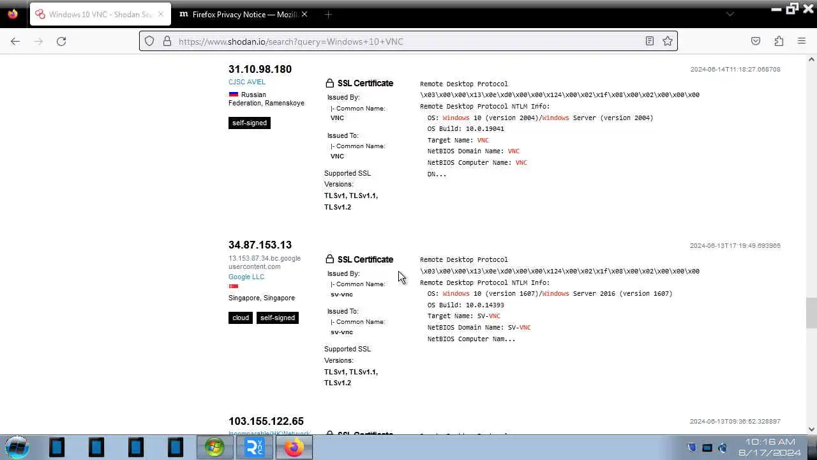The height and width of the screenshot is (460, 817).
Task: Open the Windows flag taskbar icon
Action: tap(214, 447)
